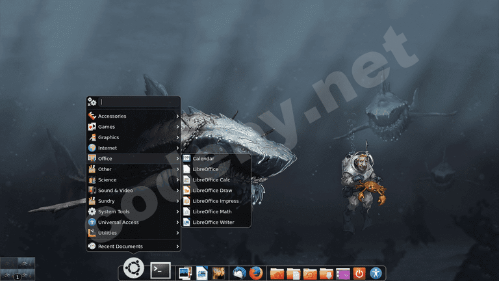The width and height of the screenshot is (499, 281).
Task: Click the workspace switcher thumbnail
Action: click(x=18, y=269)
